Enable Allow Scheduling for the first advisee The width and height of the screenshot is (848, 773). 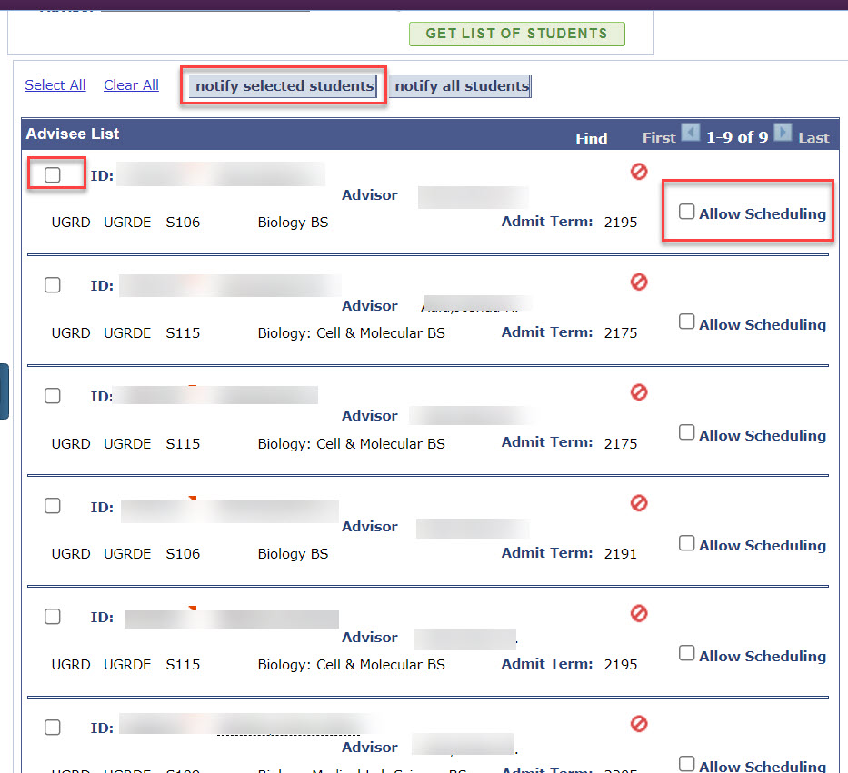[687, 212]
